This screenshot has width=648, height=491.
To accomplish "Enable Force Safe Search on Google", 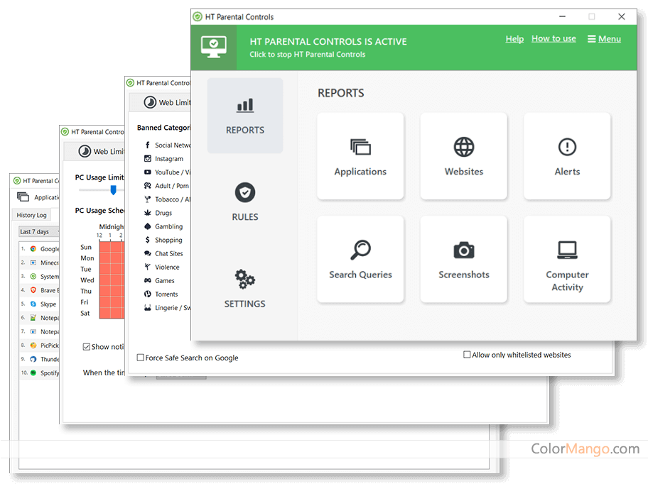I will point(141,358).
